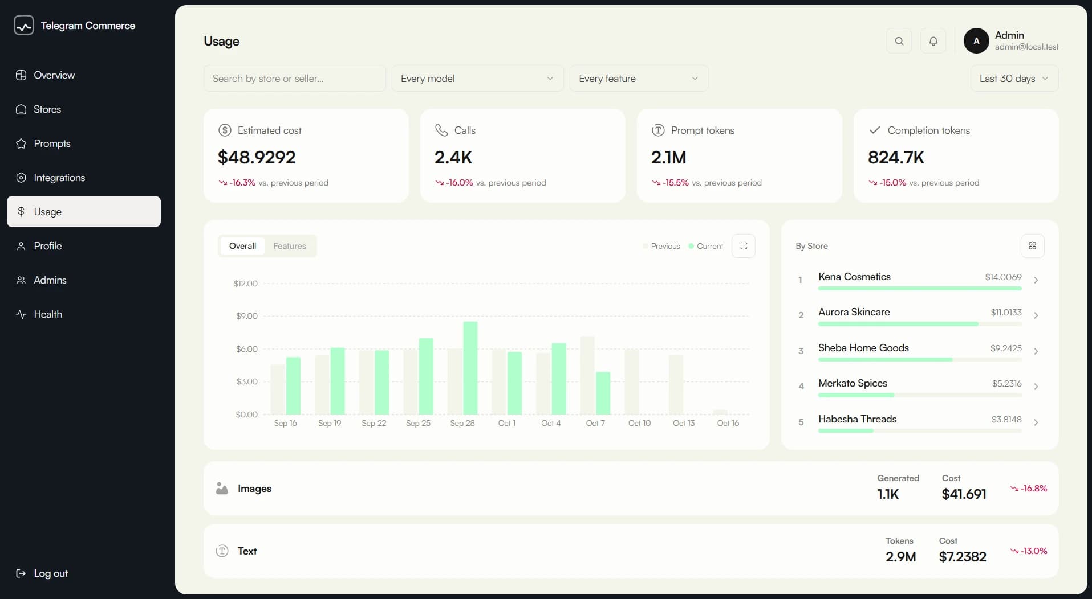Image resolution: width=1092 pixels, height=599 pixels.
Task: Switch to the Overall chart tab
Action: pos(242,246)
